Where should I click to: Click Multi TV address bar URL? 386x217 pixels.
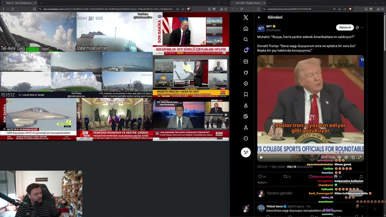(x=109, y=9)
